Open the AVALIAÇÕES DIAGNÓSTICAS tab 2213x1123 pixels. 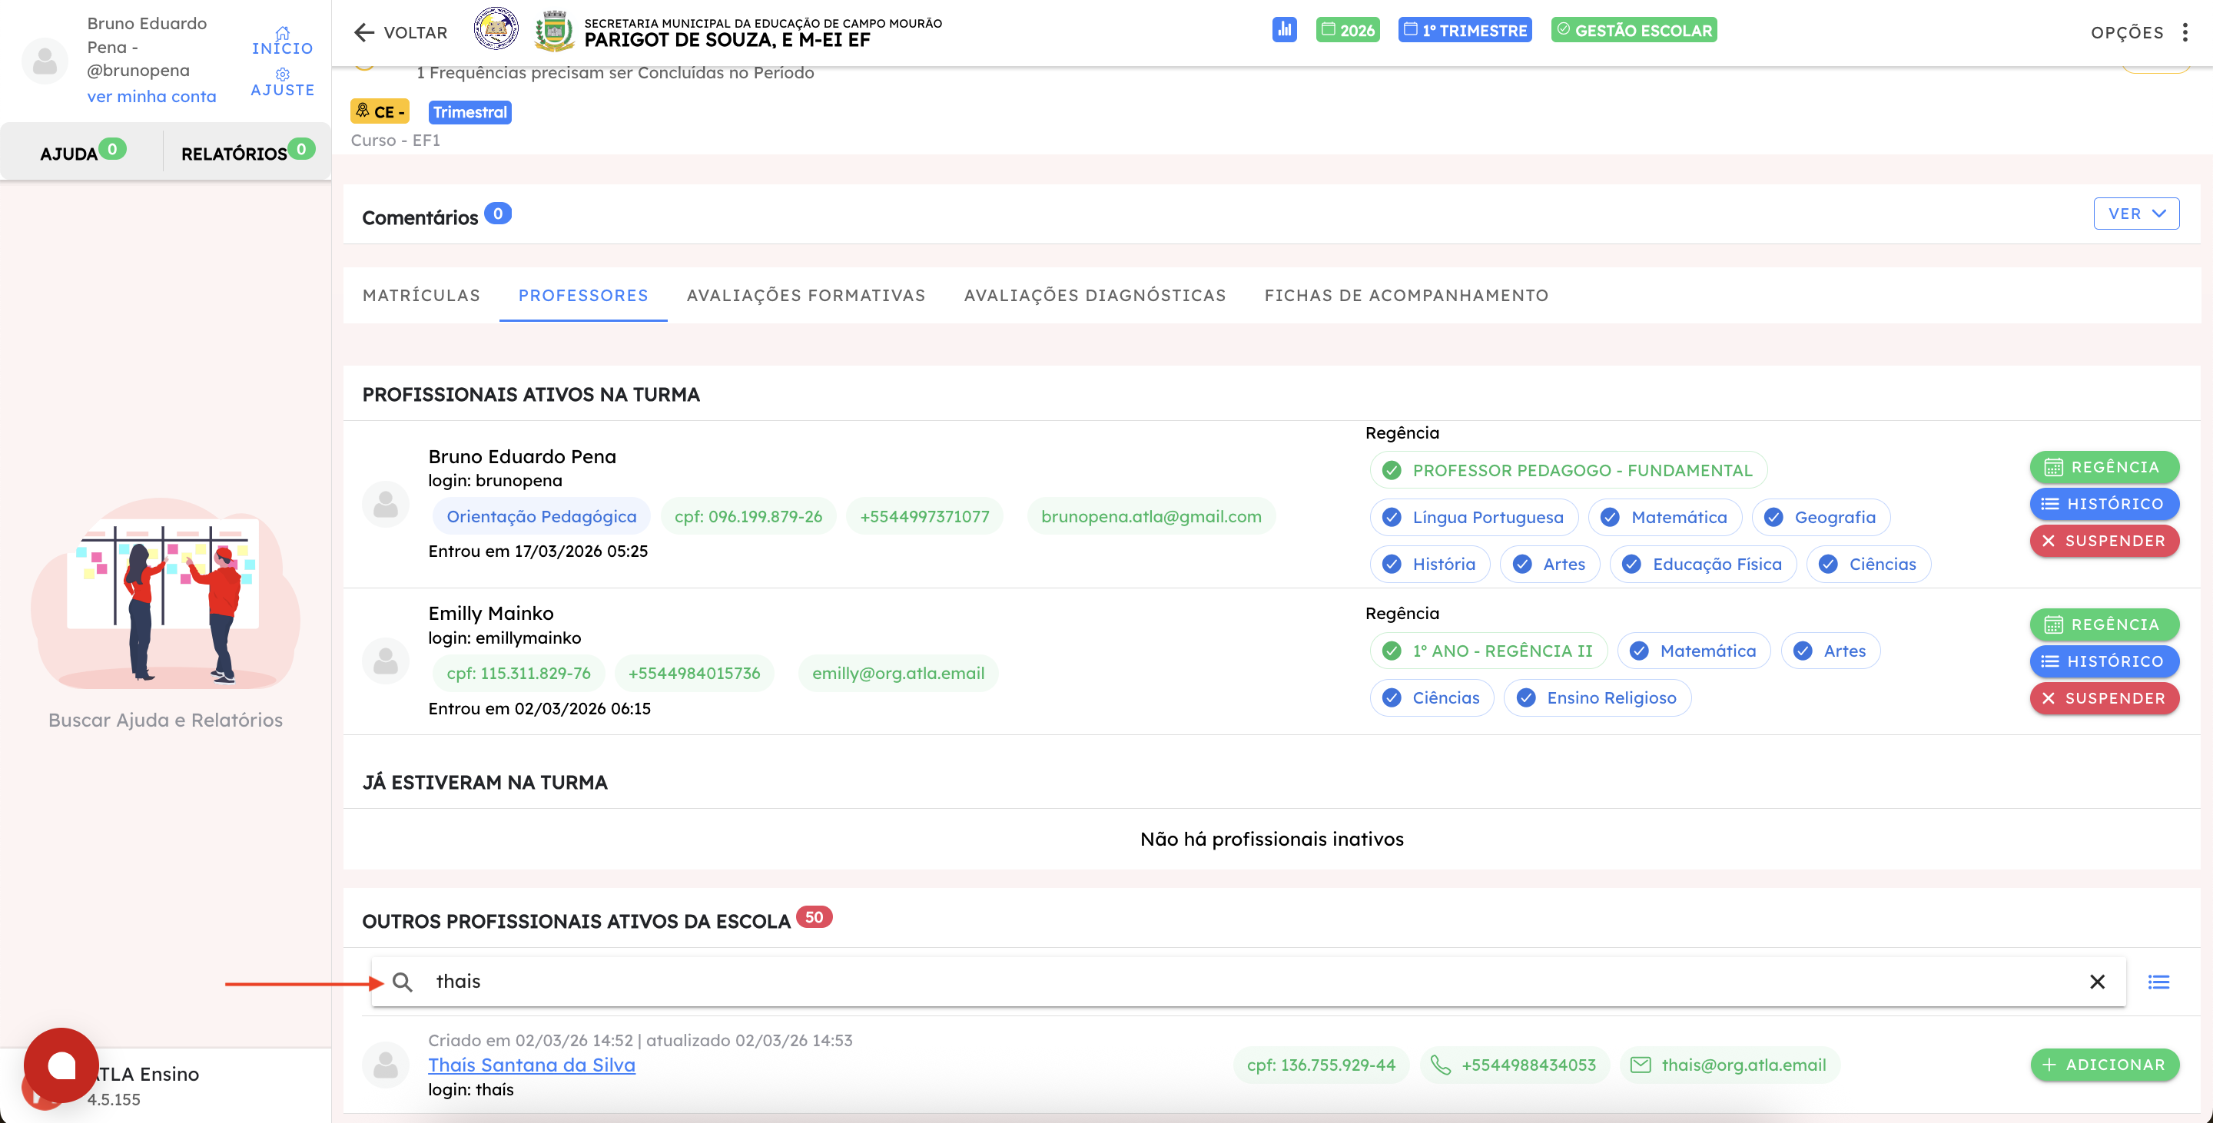pyautogui.click(x=1094, y=296)
